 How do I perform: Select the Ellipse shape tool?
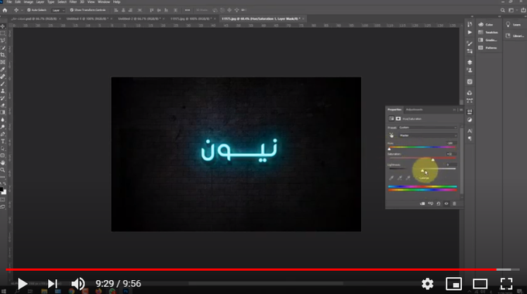3,156
